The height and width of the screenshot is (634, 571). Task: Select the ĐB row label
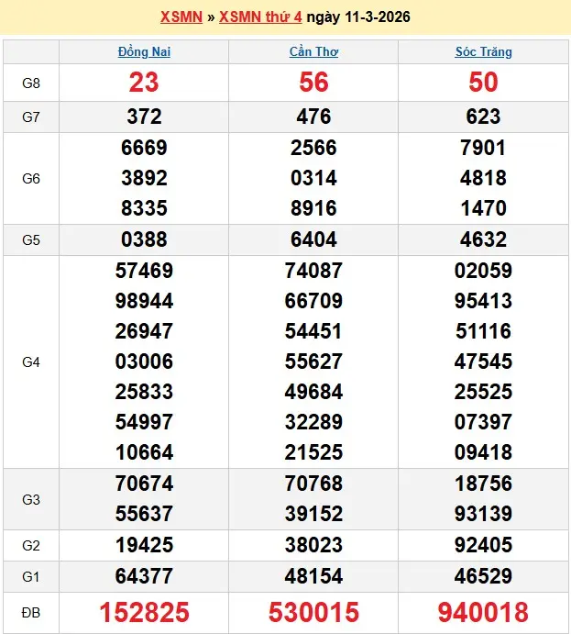coord(30,612)
